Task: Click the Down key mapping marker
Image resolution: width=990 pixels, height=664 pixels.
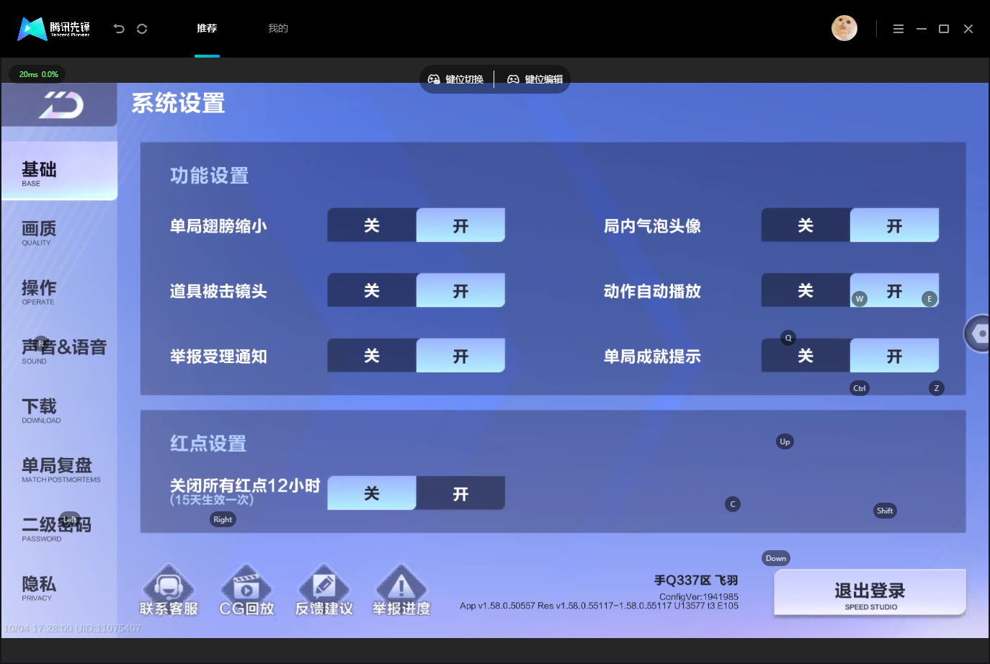Action: (776, 558)
